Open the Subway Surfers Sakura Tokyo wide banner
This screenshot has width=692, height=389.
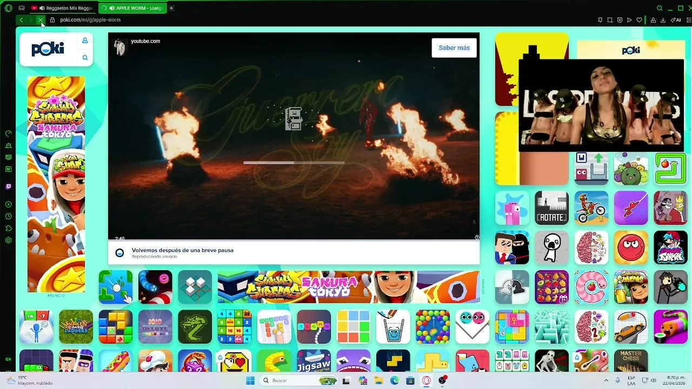pyautogui.click(x=349, y=287)
